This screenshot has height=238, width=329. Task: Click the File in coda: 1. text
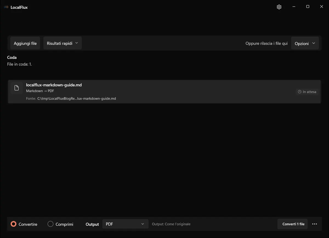pyautogui.click(x=19, y=64)
